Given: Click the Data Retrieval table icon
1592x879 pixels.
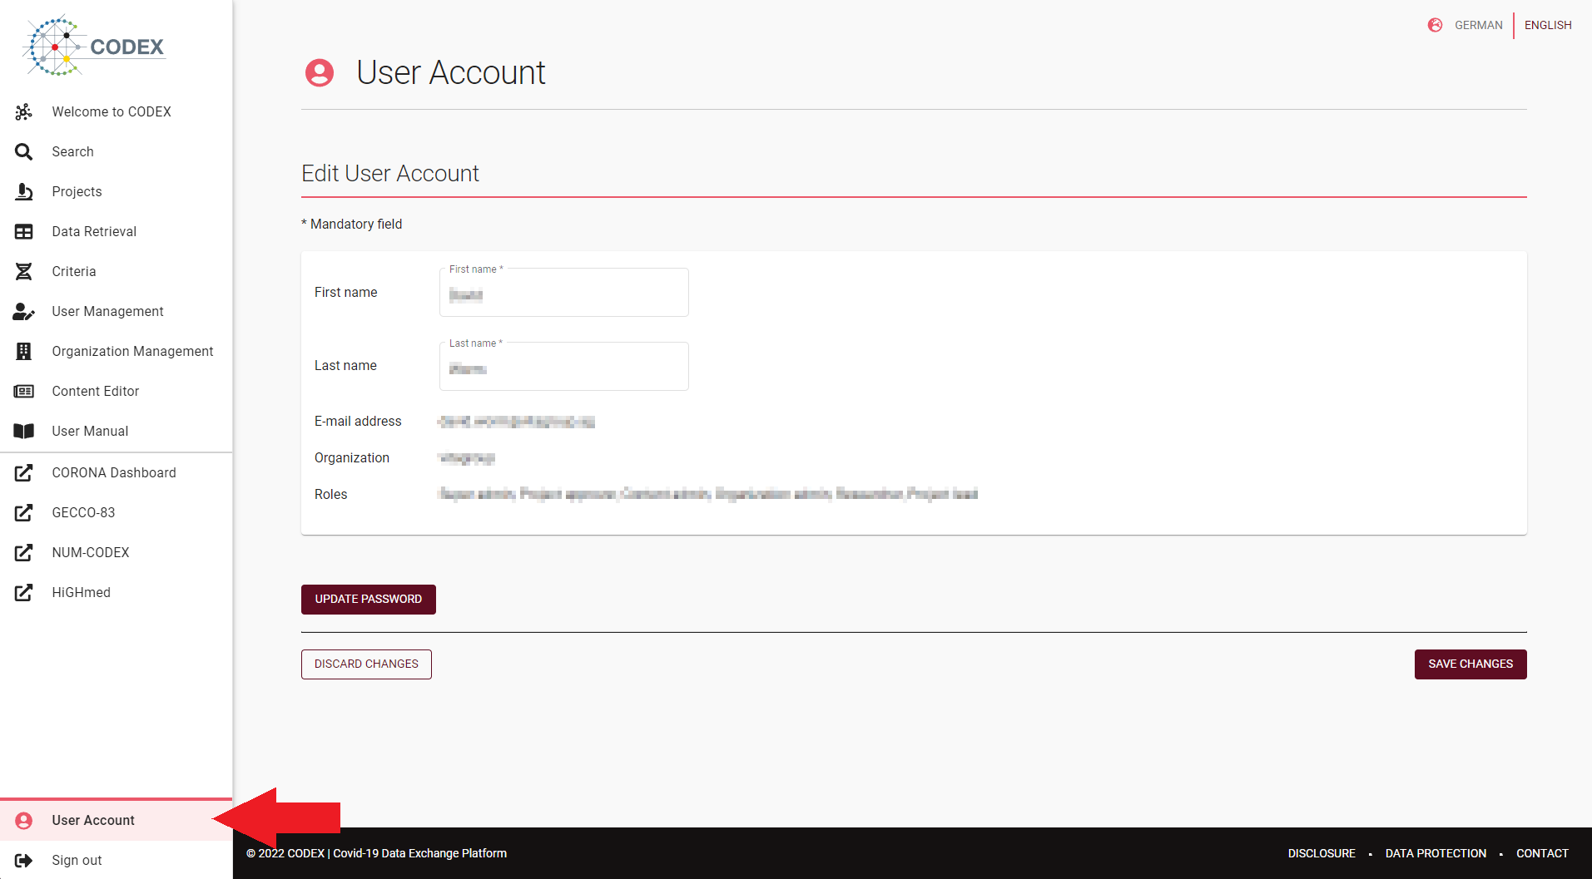Looking at the screenshot, I should 23,231.
